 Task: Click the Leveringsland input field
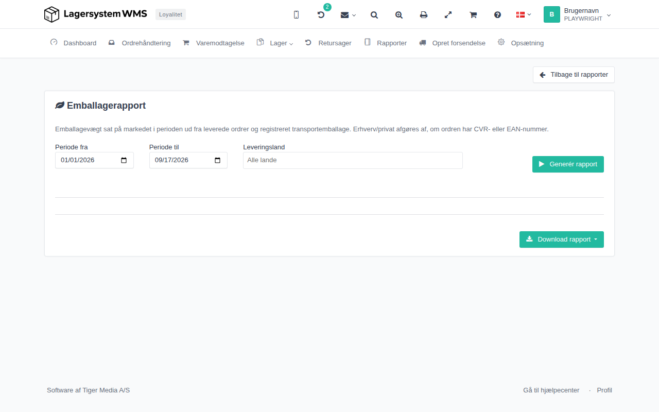coord(353,160)
